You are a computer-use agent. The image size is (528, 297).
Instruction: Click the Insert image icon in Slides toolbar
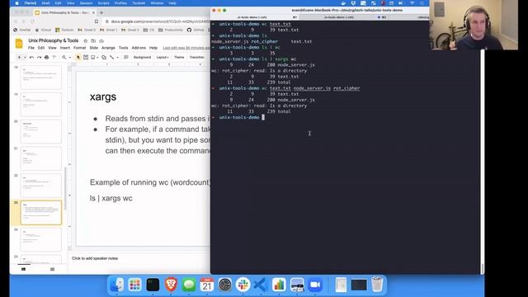[x=93, y=58]
